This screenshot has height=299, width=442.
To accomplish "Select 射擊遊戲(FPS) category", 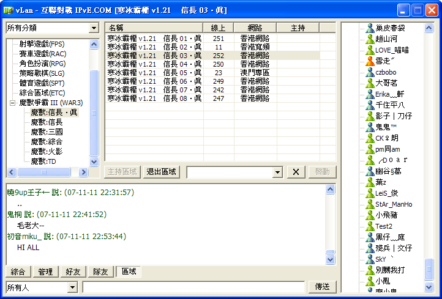I will point(42,44).
